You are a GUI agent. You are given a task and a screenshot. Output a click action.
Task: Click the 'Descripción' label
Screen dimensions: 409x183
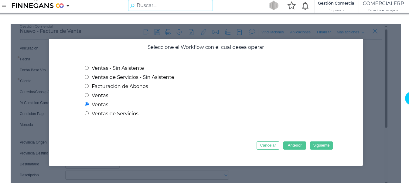(x=29, y=175)
